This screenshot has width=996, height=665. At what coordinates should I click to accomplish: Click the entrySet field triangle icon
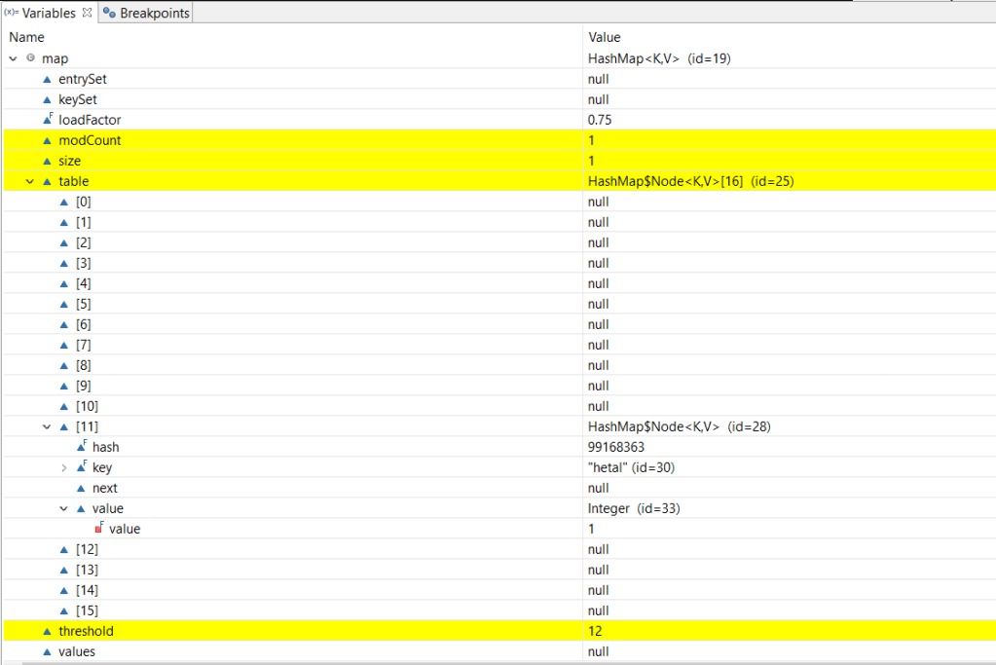point(46,80)
